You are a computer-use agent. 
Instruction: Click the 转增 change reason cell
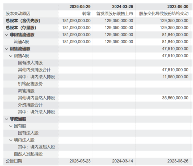86,14
